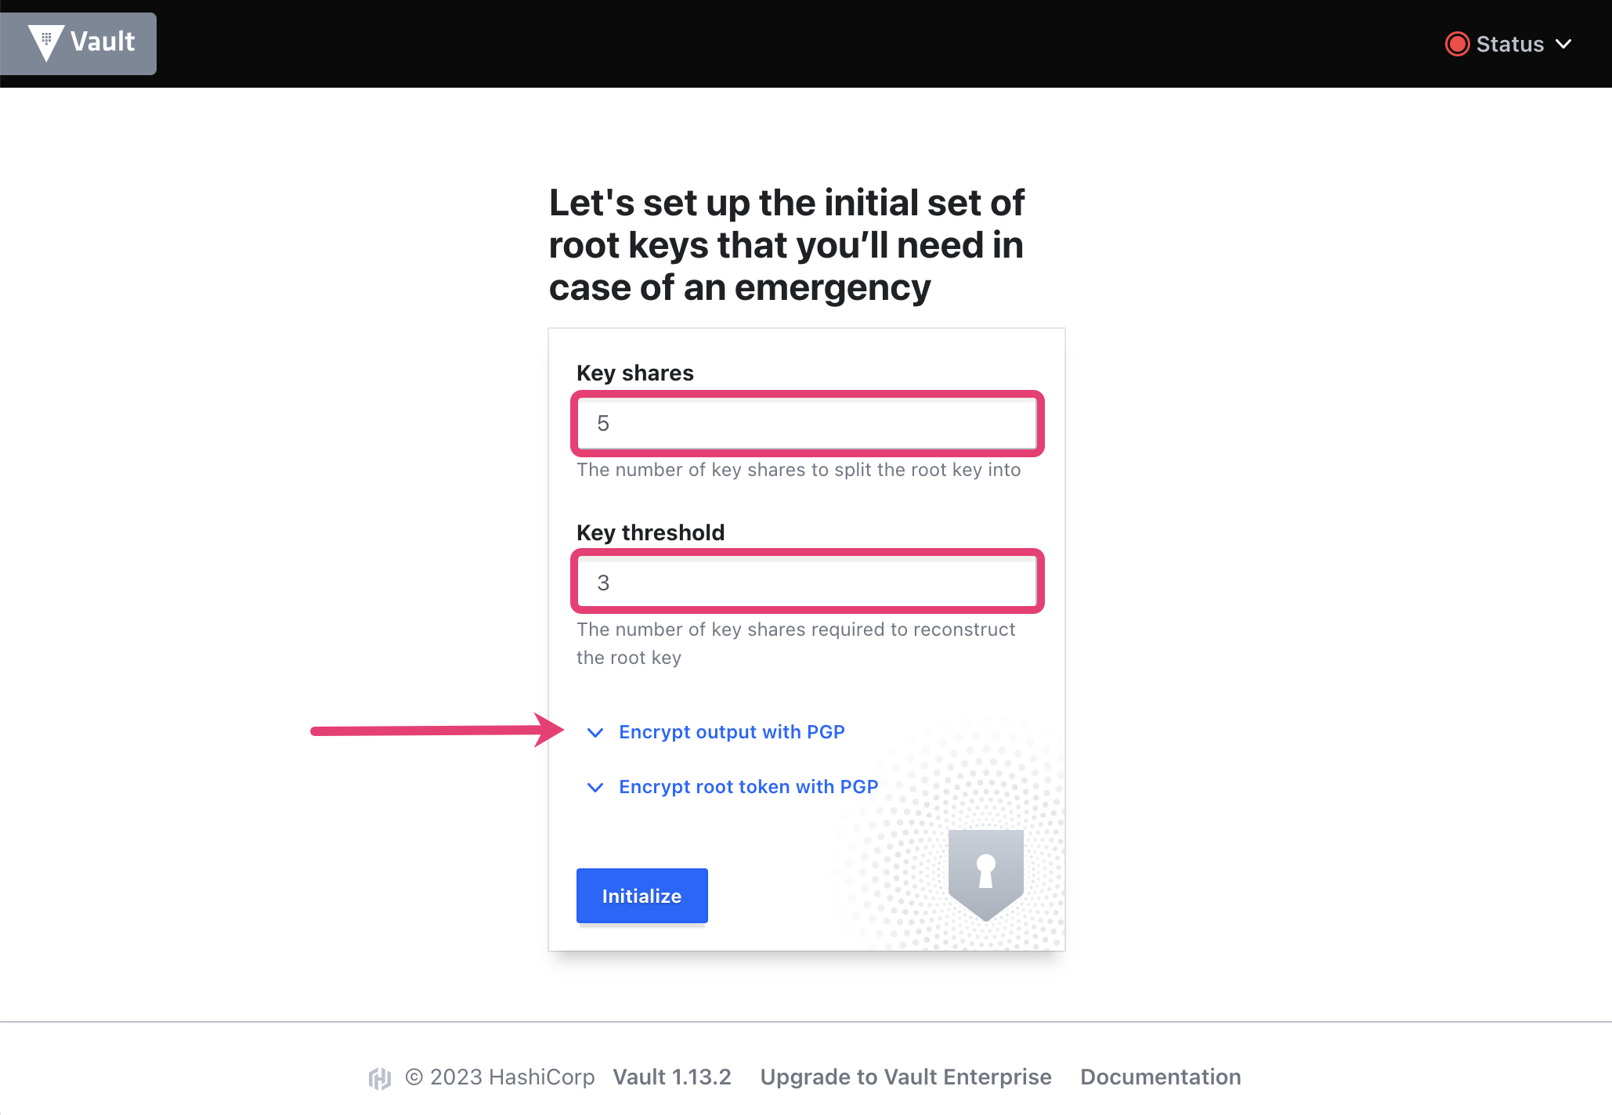Open the Documentation link in the footer

point(1160,1077)
